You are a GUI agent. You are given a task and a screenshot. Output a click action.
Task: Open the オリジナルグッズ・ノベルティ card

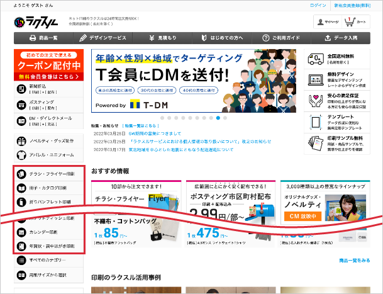pos(325,202)
